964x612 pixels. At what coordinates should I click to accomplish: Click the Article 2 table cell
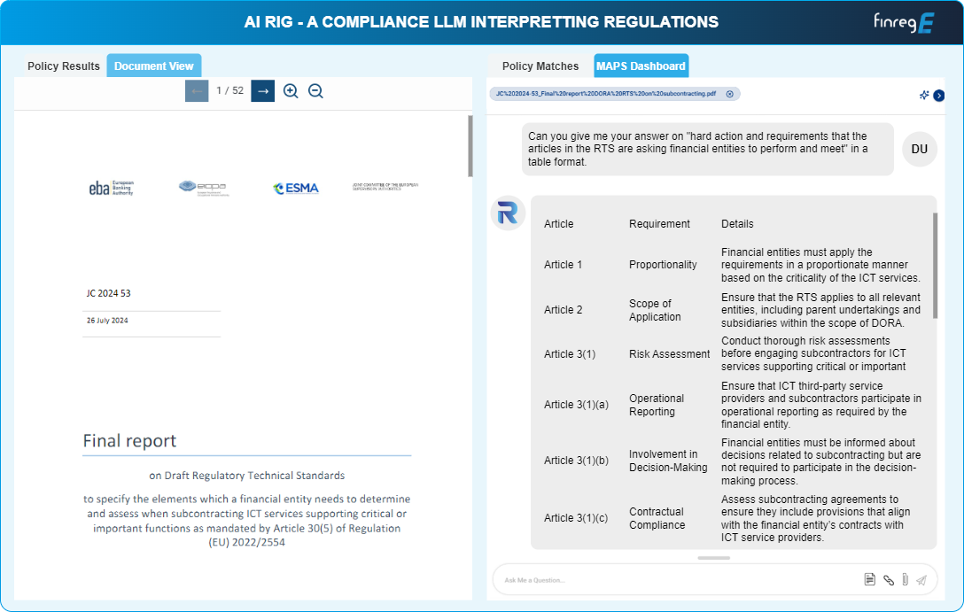(564, 310)
